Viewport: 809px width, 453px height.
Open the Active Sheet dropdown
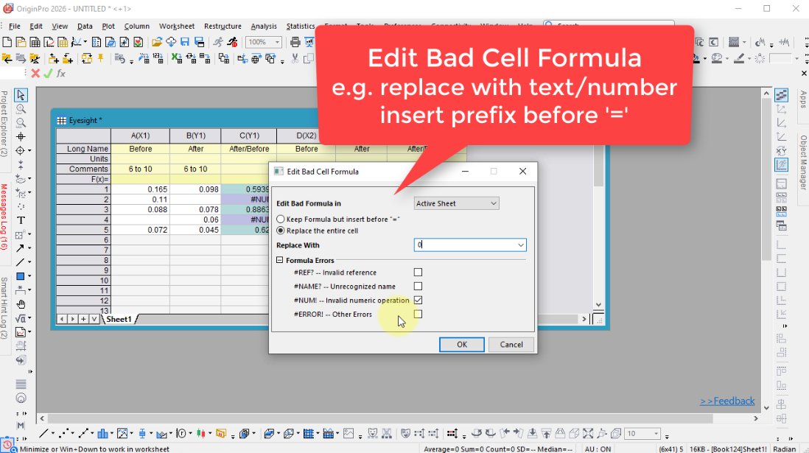[457, 203]
